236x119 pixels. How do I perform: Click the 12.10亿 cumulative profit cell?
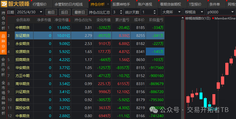click(x=123, y=92)
